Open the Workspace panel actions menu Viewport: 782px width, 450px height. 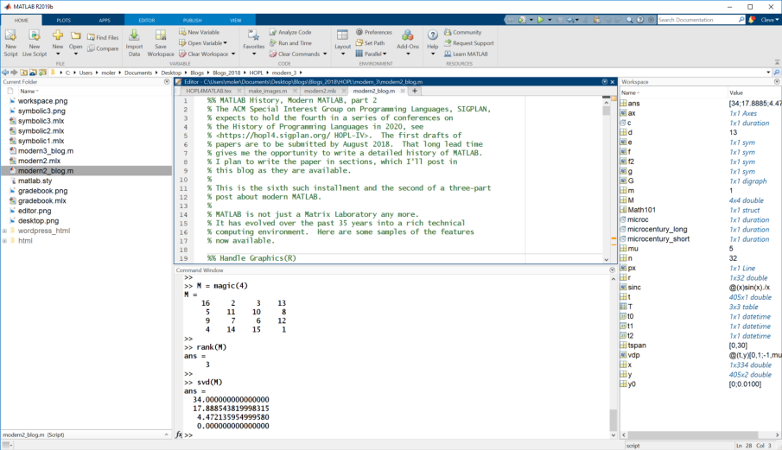(x=777, y=82)
